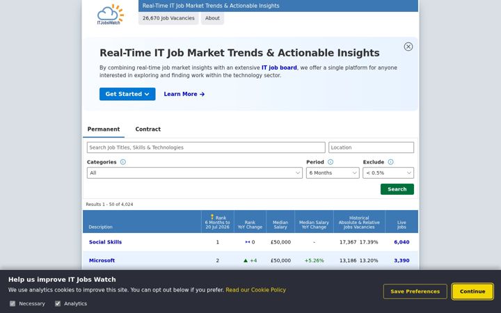501x313 pixels.
Task: Click the Median Salary YoY Change header
Action: point(314,225)
